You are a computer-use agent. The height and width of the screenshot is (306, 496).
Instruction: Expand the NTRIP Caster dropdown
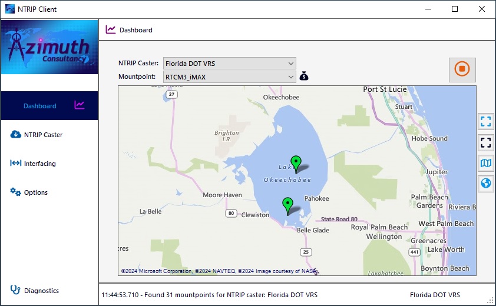pos(291,63)
